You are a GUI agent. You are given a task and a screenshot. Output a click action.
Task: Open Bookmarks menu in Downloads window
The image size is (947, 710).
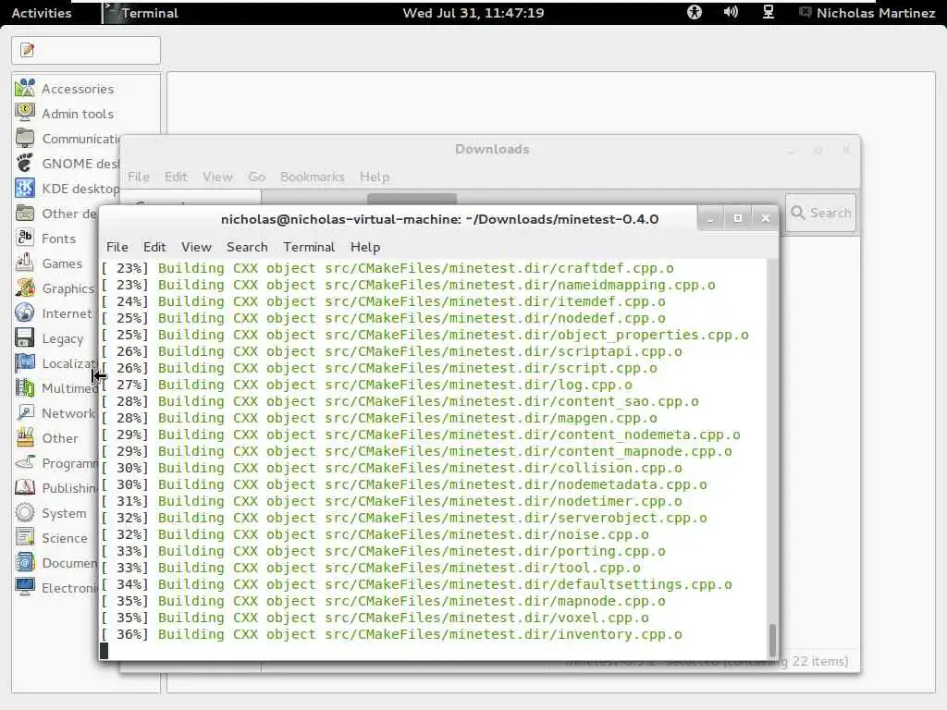pyautogui.click(x=313, y=177)
